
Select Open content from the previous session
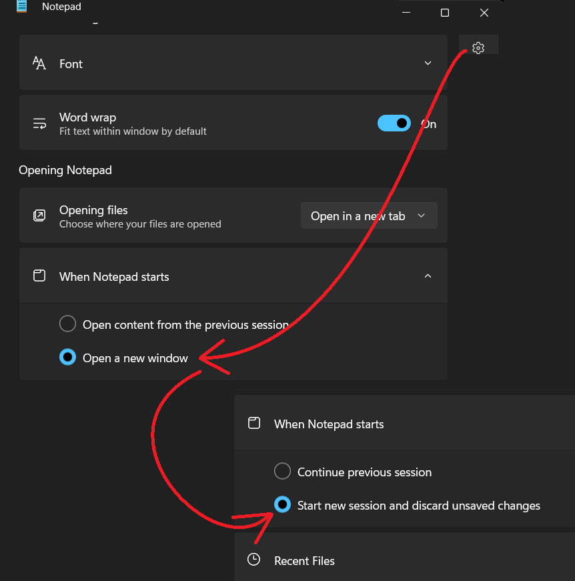[x=68, y=324]
